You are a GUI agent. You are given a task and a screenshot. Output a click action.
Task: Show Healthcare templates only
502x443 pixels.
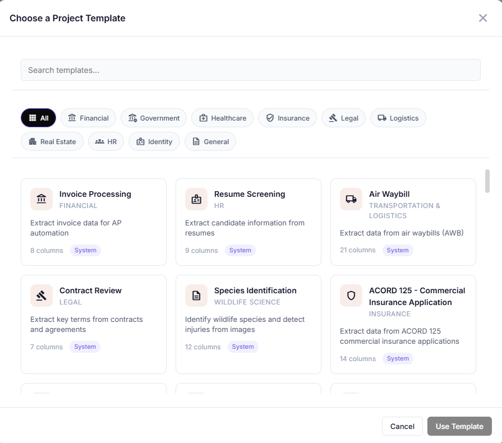pos(222,118)
